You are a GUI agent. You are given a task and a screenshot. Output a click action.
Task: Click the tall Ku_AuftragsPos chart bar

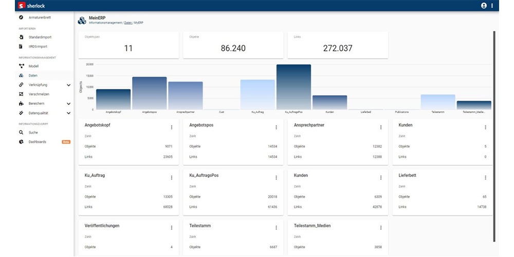[x=293, y=87]
